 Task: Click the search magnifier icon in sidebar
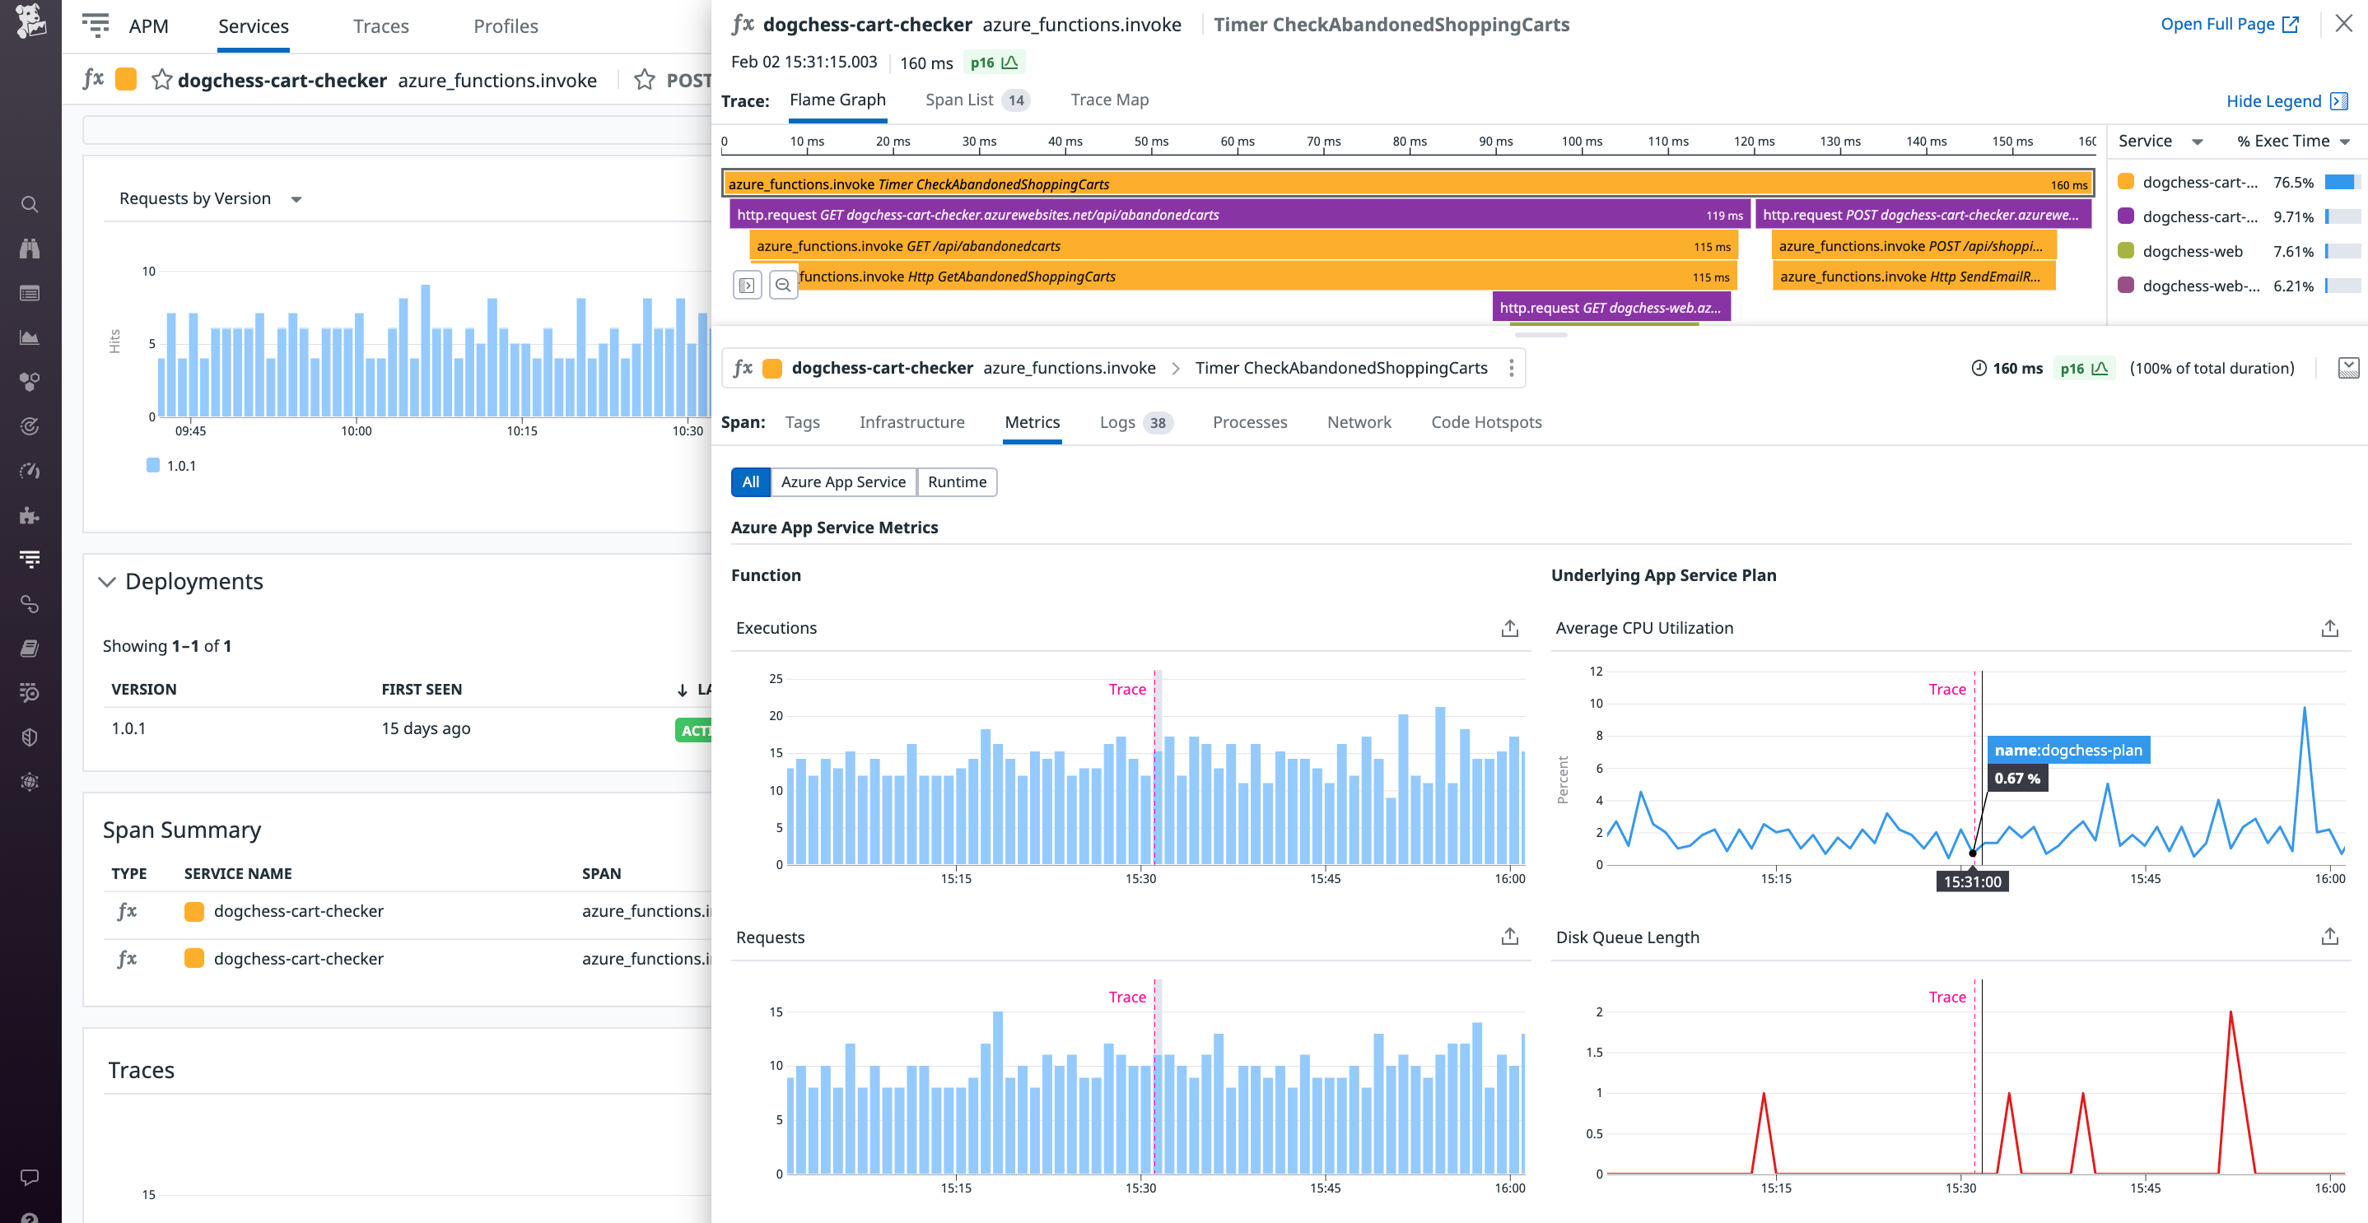30,206
